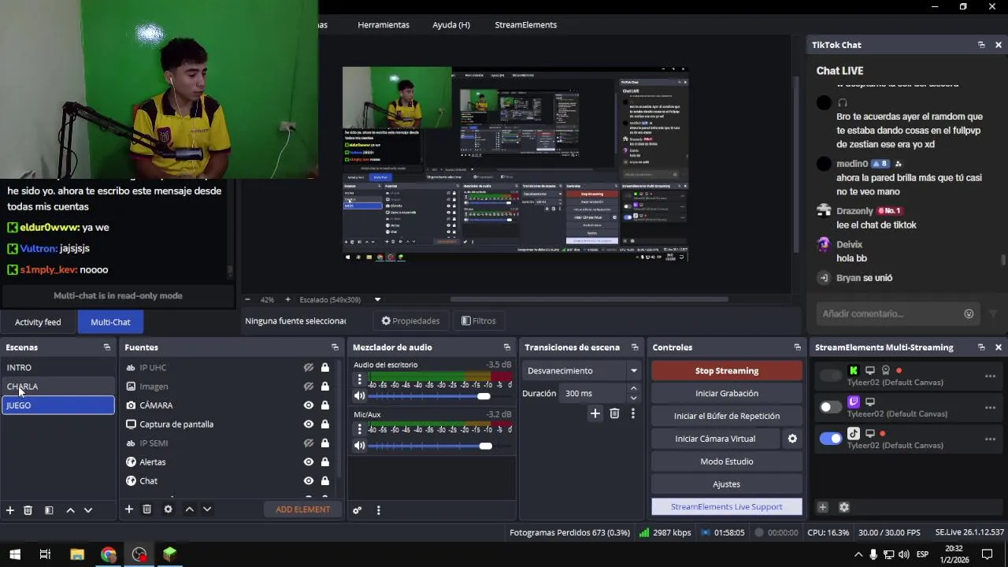Screen dimensions: 1008x567
Task: Open the Ayuda (H) menu
Action: tap(451, 25)
